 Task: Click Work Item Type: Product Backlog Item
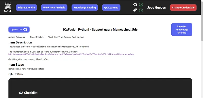(66, 37)
